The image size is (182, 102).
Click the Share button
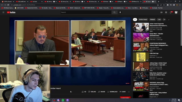(x=102, y=92)
